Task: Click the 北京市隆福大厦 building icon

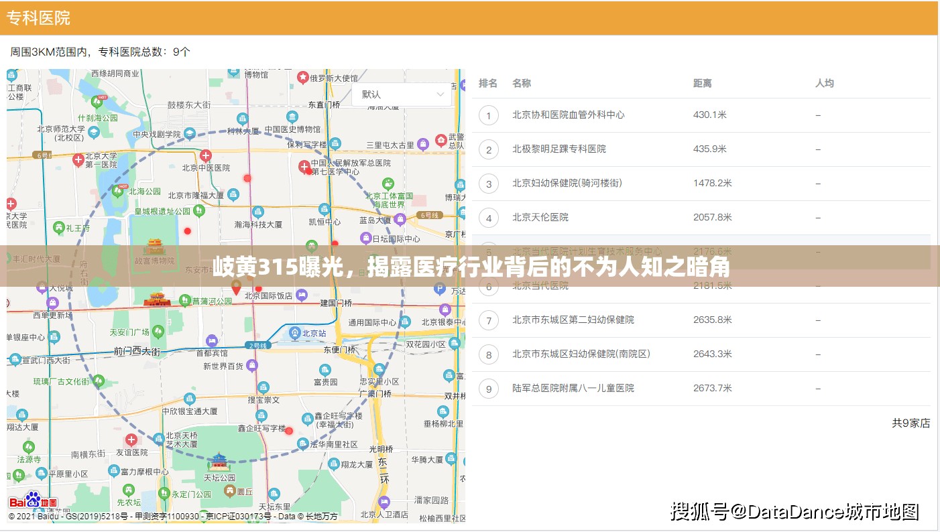Action: point(233,195)
